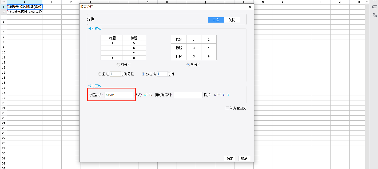This screenshot has width=378, height=169.
Task: Select row header 5
Action: click(x=3, y=27)
